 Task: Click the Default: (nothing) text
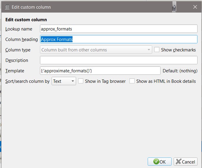(180, 71)
